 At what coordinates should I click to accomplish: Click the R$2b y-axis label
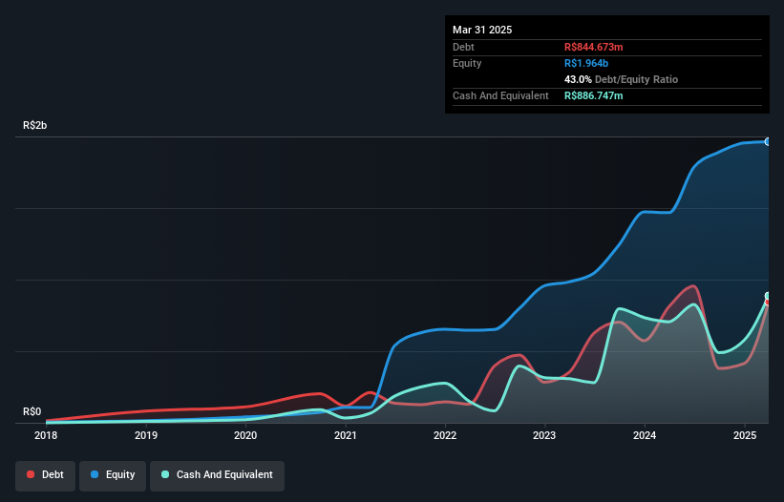(35, 125)
